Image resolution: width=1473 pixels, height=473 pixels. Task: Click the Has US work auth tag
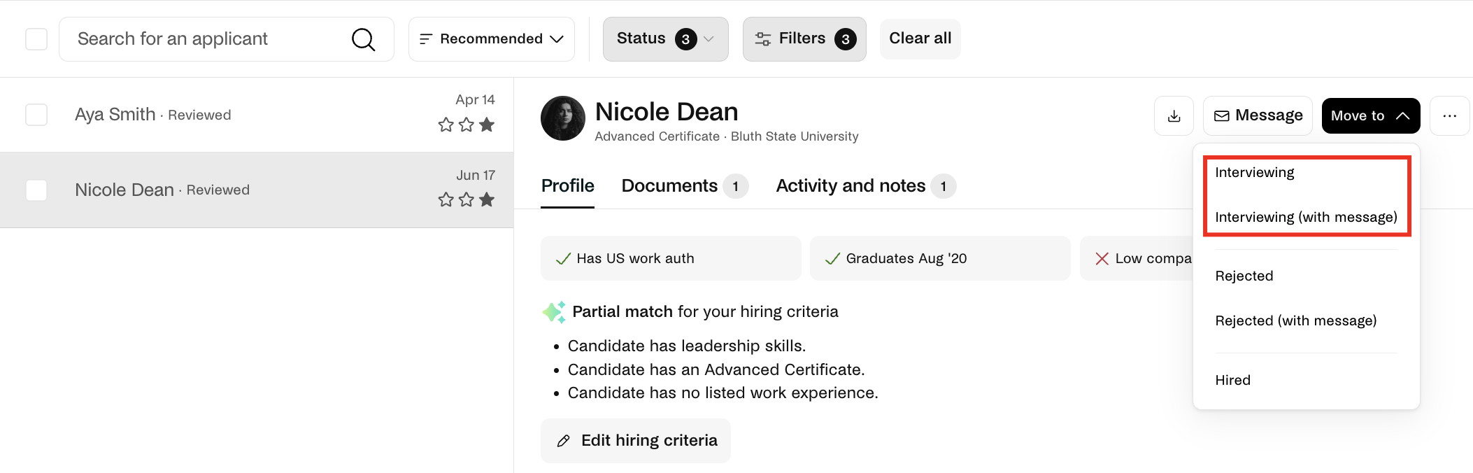[x=671, y=259]
